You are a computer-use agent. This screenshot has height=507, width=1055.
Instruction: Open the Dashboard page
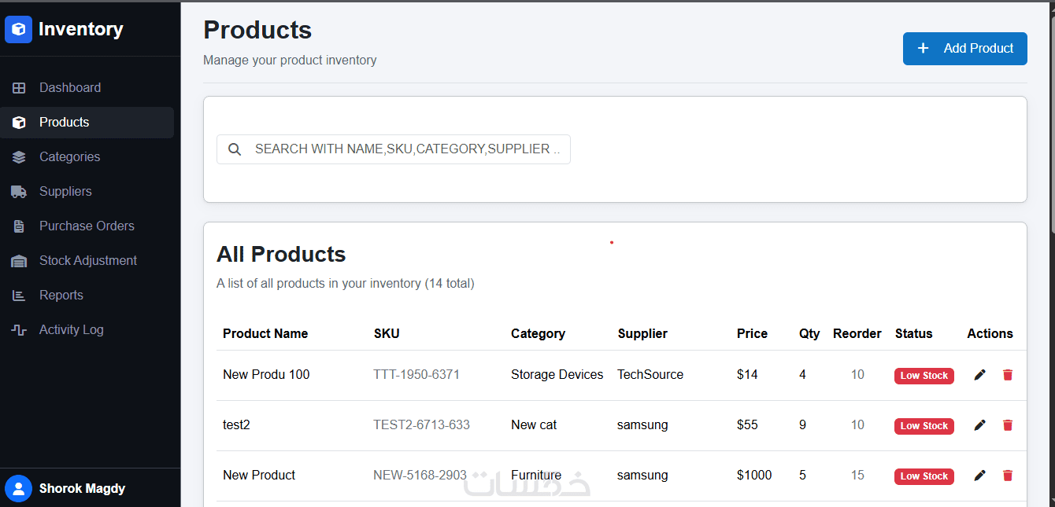pyautogui.click(x=70, y=88)
